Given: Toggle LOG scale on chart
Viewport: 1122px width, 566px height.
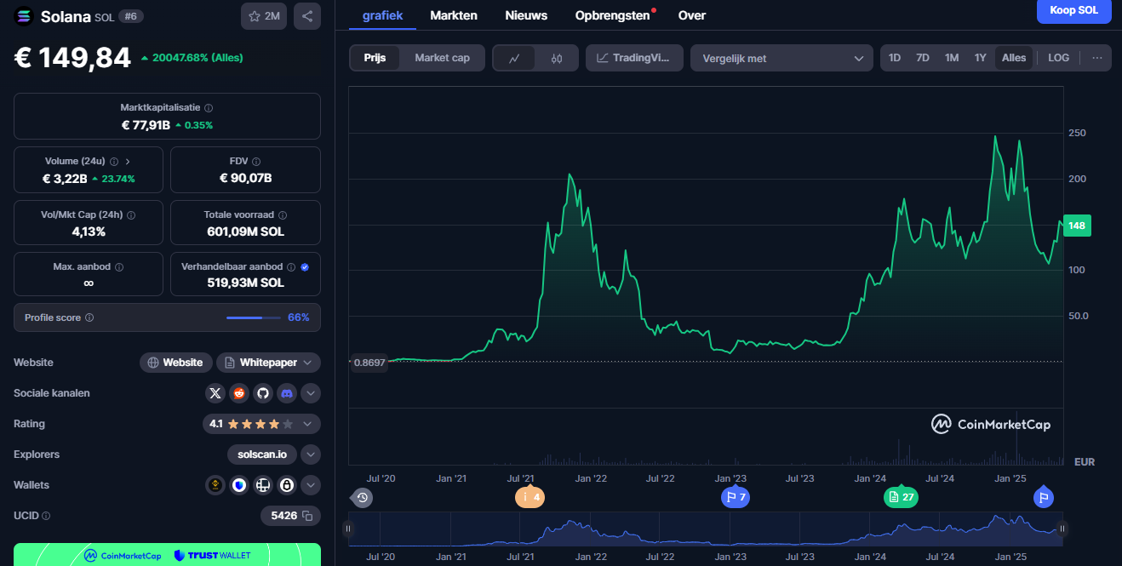Looking at the screenshot, I should click(1058, 58).
